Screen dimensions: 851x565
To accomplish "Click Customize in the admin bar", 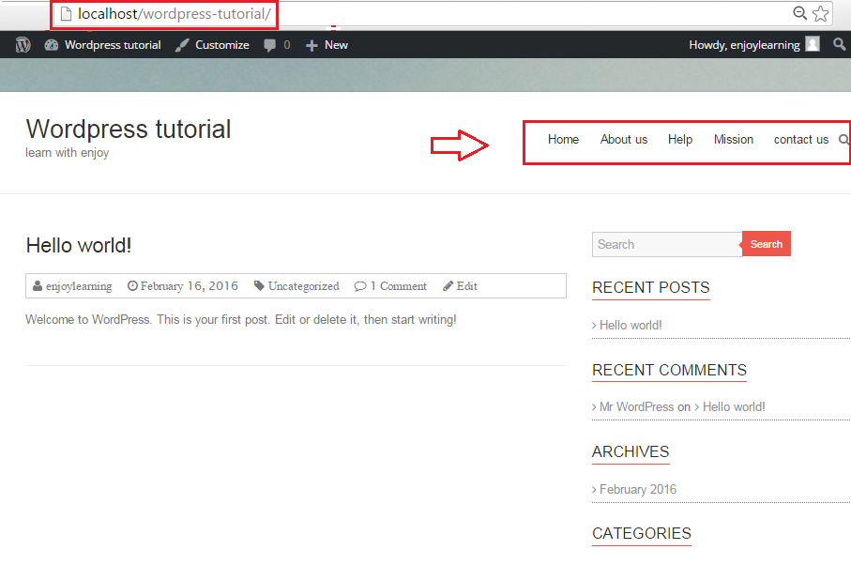I will (222, 45).
